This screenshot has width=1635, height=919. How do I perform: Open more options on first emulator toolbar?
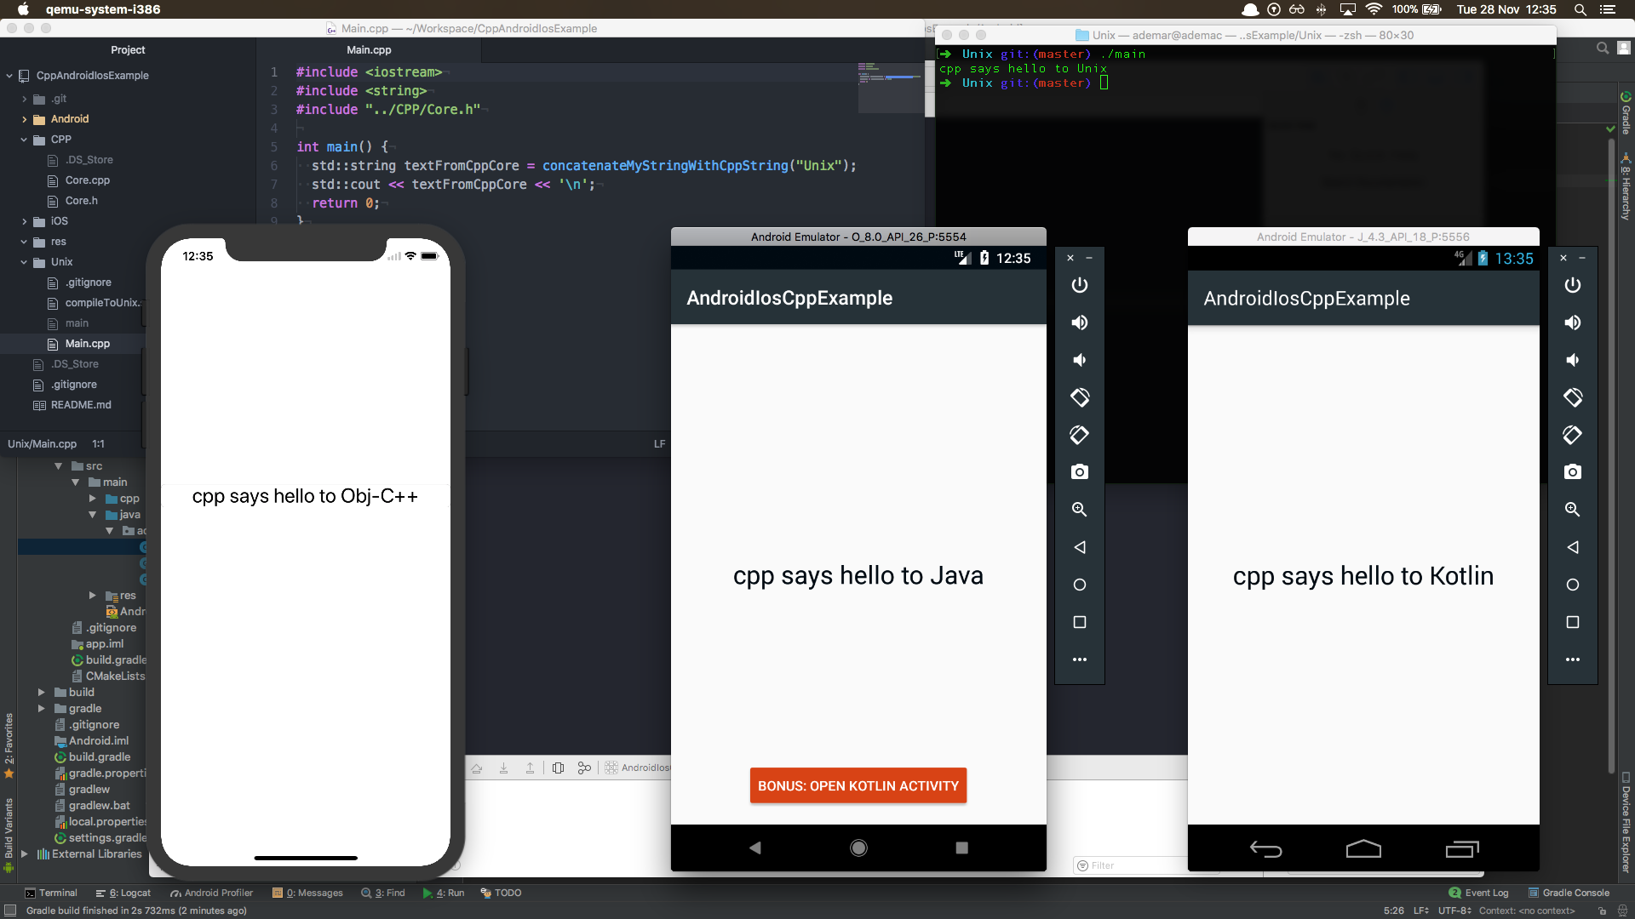point(1079,659)
